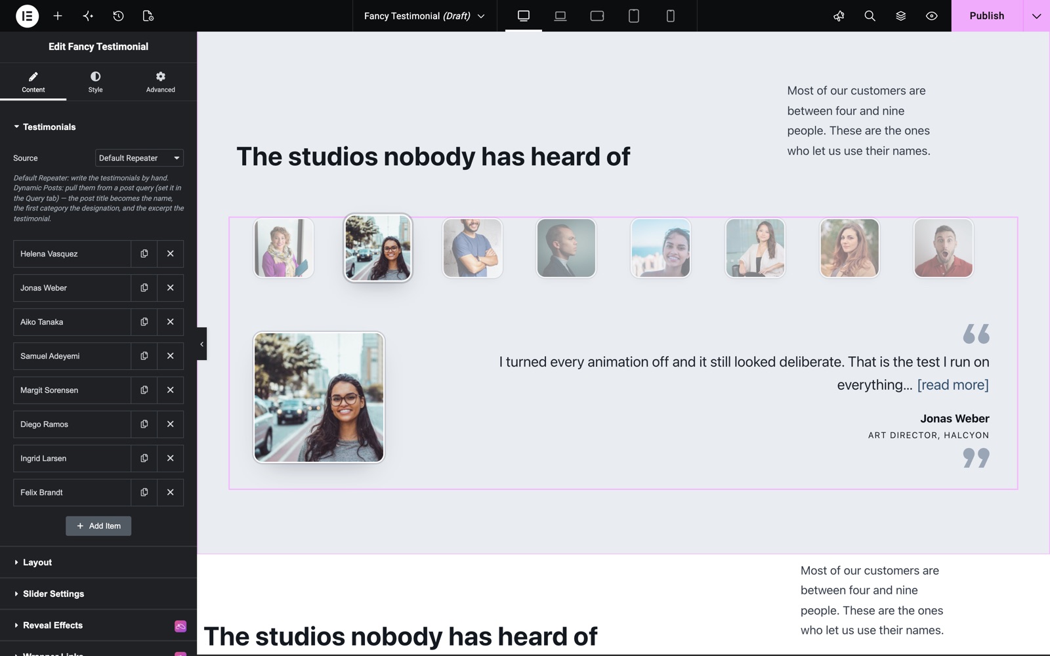Select the man with crossed arms thumbnail
Screen dimensions: 1050x656
click(472, 248)
